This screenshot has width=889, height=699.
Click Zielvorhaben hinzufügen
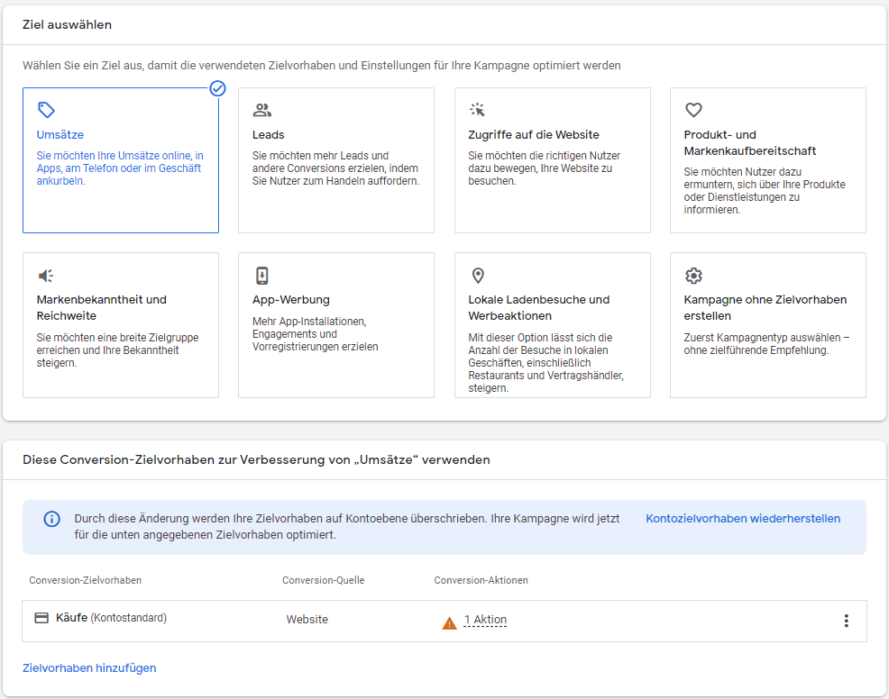(x=90, y=667)
